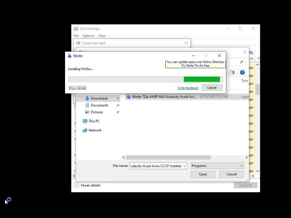The width and height of the screenshot is (291, 218).
Task: Open the Write feedback link
Action: pos(188,88)
